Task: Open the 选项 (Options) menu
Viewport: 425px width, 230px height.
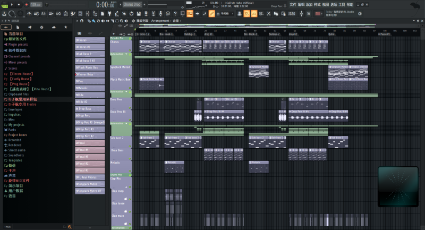Action: (334, 5)
